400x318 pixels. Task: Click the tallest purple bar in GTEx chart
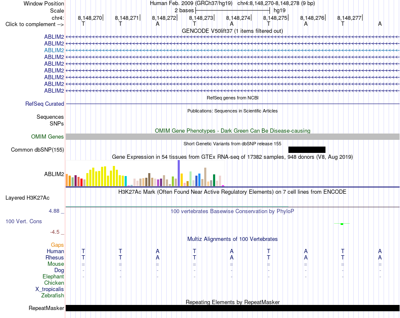click(179, 173)
